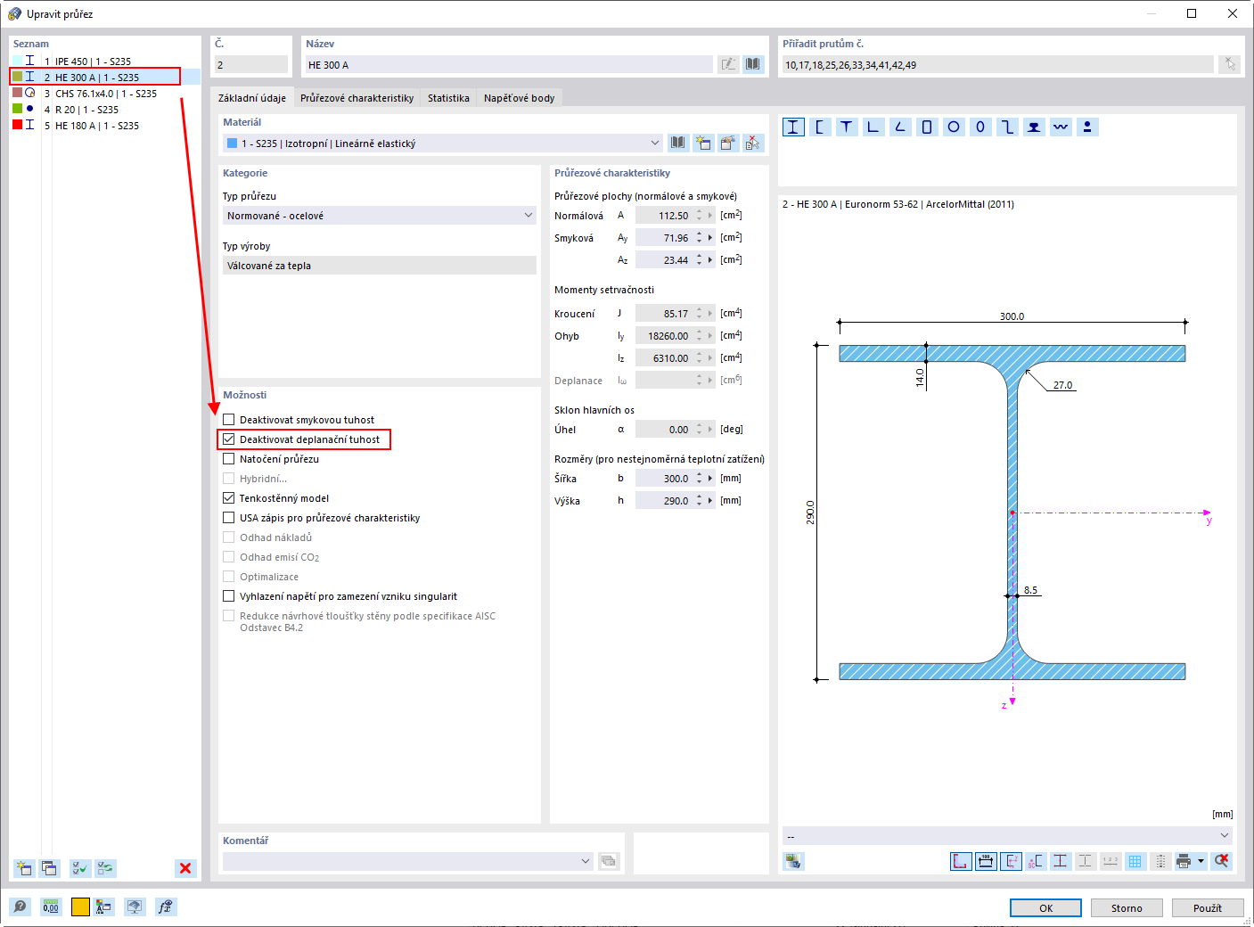
Task: Select the T-section shape icon
Action: click(847, 127)
